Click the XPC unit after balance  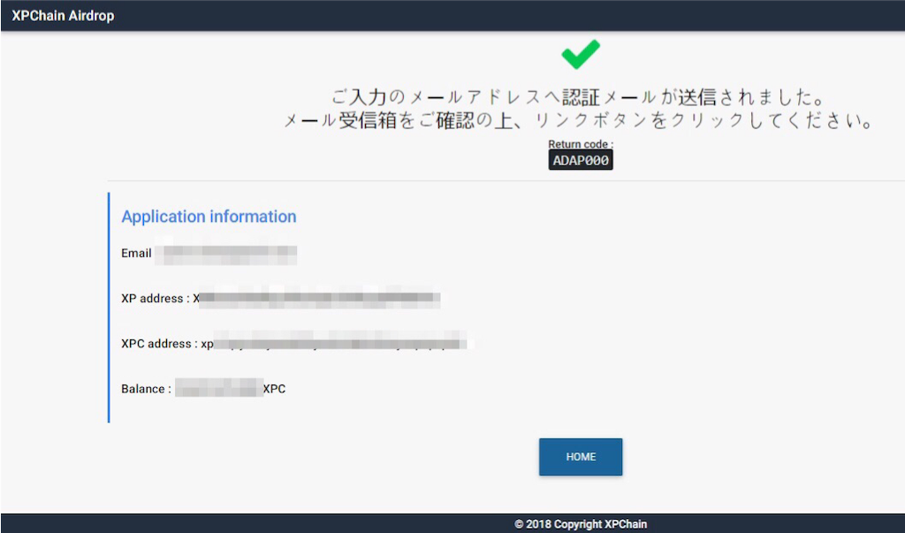pyautogui.click(x=274, y=389)
